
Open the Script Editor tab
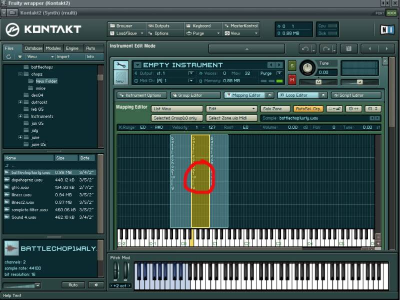[356, 95]
